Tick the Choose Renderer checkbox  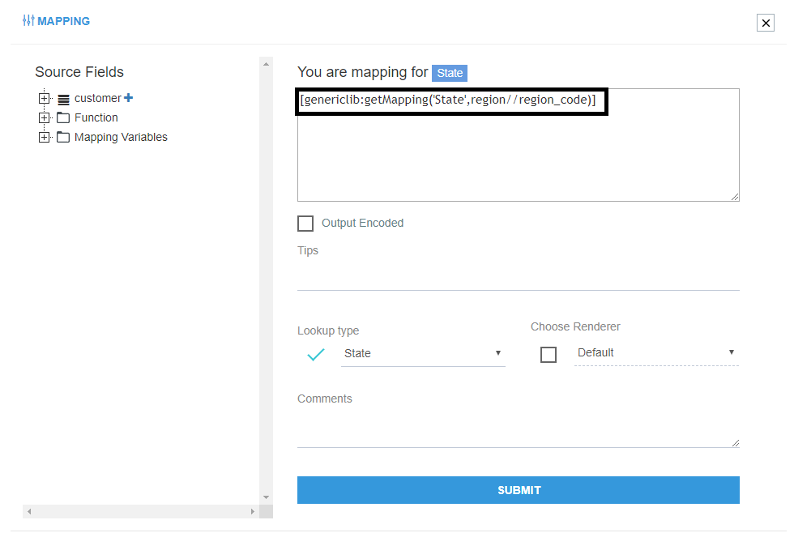pos(549,354)
